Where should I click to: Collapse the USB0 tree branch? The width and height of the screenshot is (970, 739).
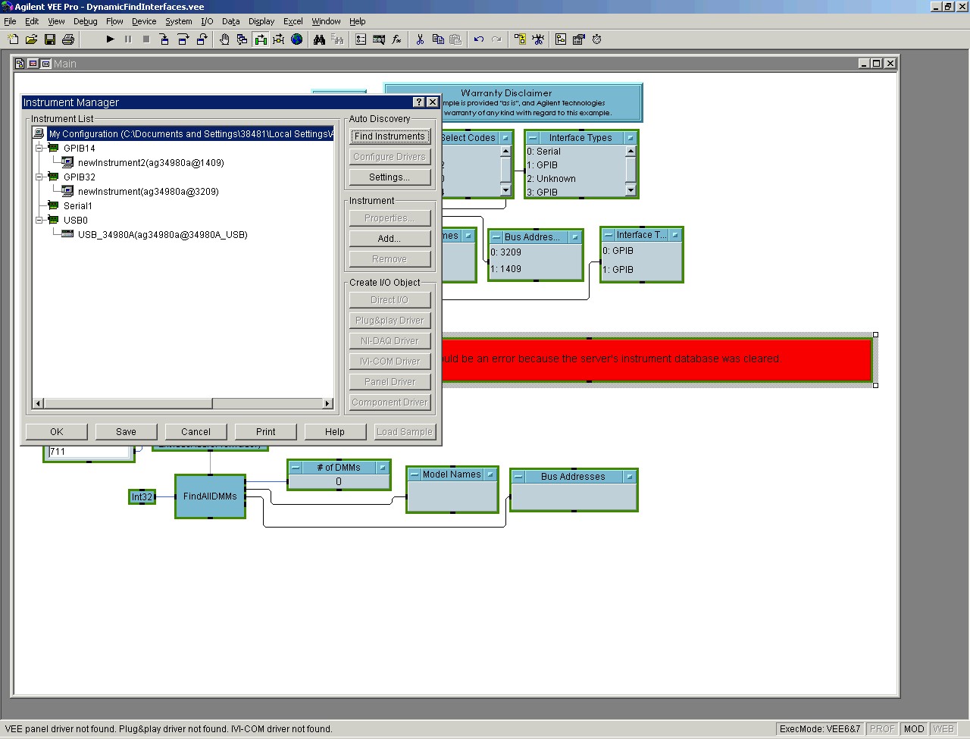pyautogui.click(x=39, y=221)
